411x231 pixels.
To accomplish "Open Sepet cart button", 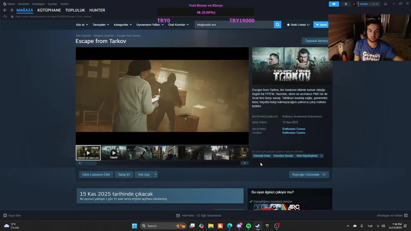I will (321, 25).
